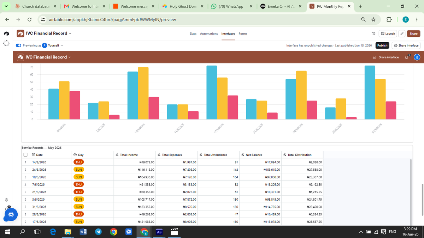Open the Chrome three-dot menu

417,20
